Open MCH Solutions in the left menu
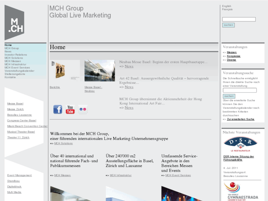Screen dimensions: 268x201 pos(14,58)
